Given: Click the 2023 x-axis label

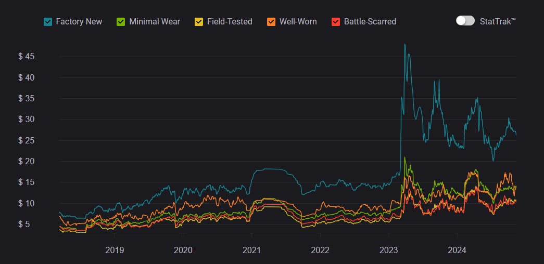Looking at the screenshot, I should [389, 250].
